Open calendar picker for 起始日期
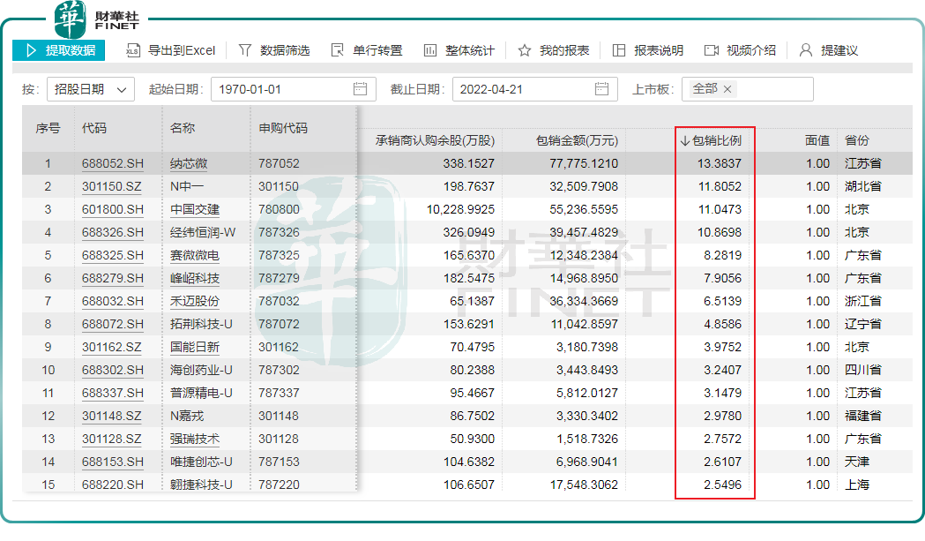This screenshot has width=925, height=541. click(360, 89)
